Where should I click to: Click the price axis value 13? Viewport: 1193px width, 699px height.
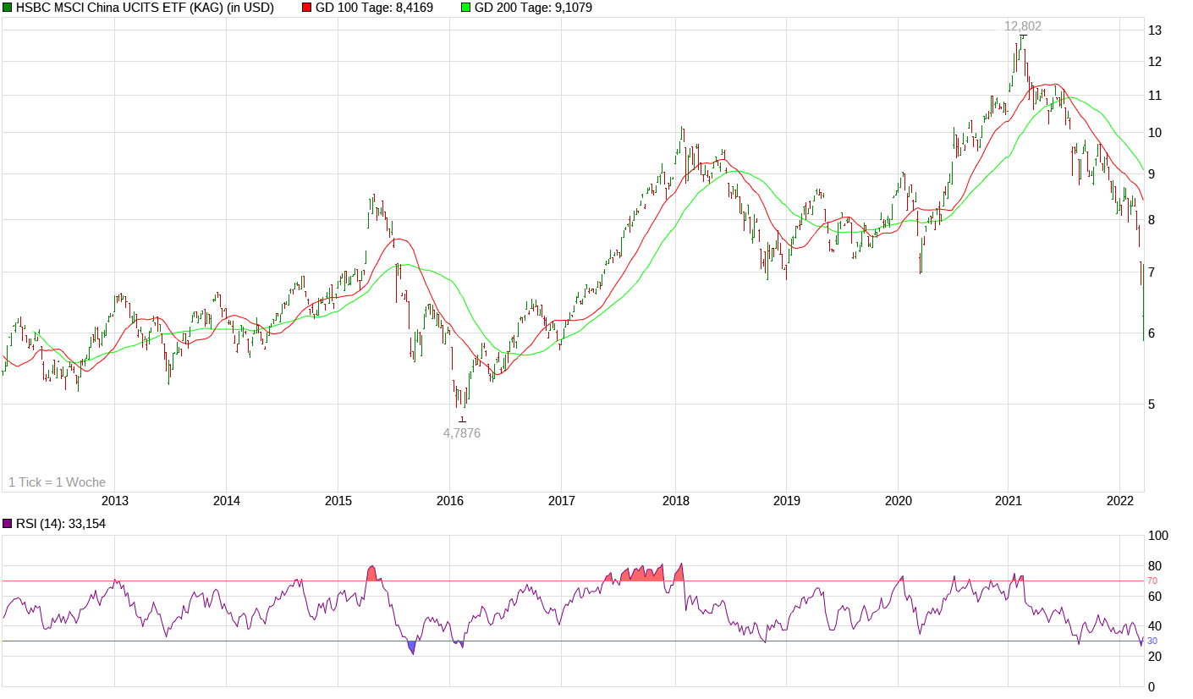point(1154,30)
